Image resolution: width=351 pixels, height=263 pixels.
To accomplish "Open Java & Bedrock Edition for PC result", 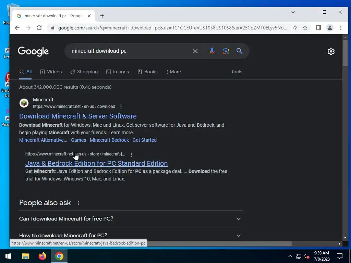I will pos(96,163).
